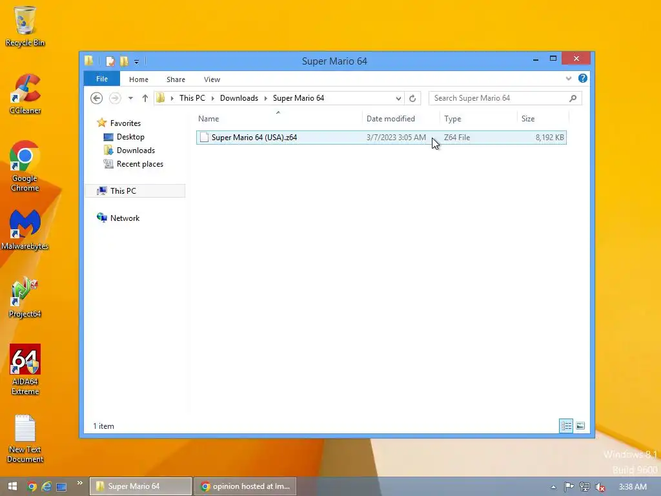Expand the ribbon with the chevron
Viewport: 661px width, 496px height.
tap(569, 78)
